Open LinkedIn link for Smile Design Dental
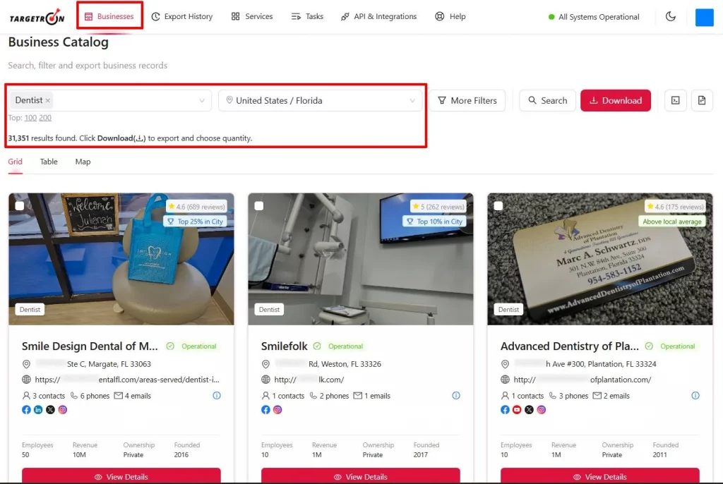723x484 pixels. coord(38,410)
